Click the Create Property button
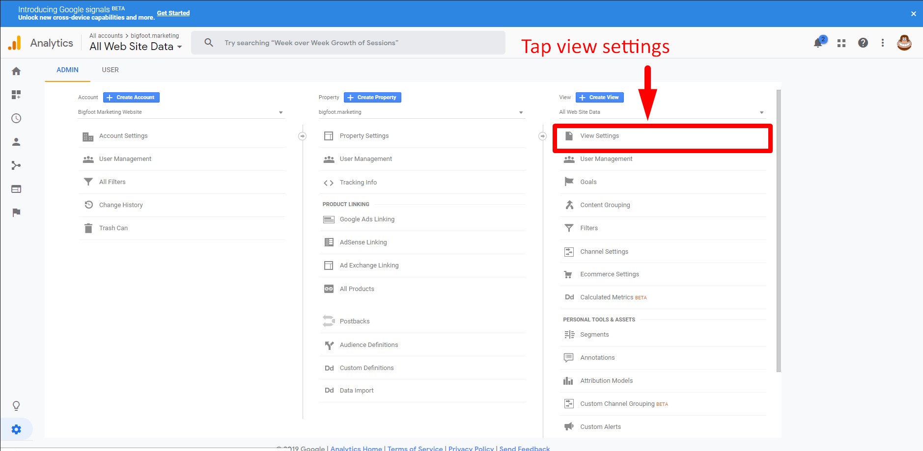 pos(372,97)
